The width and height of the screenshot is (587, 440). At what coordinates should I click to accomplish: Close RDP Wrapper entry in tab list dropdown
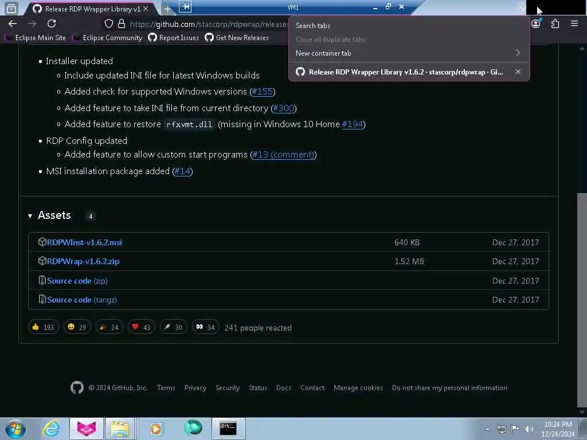coord(518,72)
